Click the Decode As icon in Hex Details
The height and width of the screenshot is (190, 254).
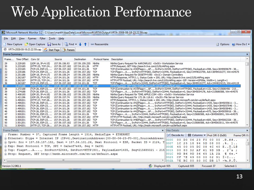pos(169,135)
